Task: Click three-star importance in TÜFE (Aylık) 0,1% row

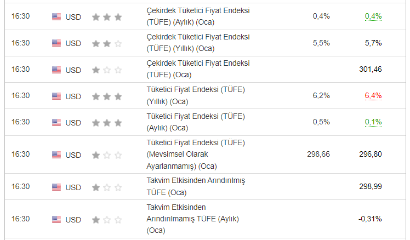Action: point(107,122)
